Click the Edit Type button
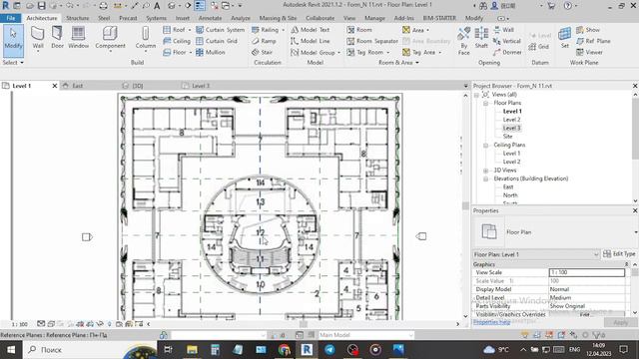The image size is (639, 359). (619, 254)
